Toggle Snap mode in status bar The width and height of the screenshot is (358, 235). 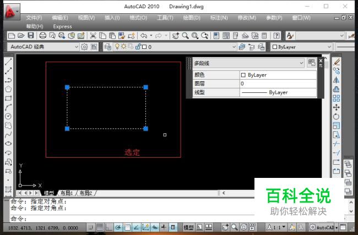tap(91, 227)
